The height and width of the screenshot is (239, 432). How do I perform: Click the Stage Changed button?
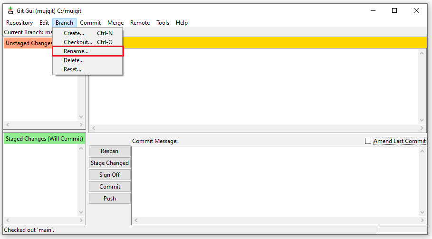click(110, 163)
